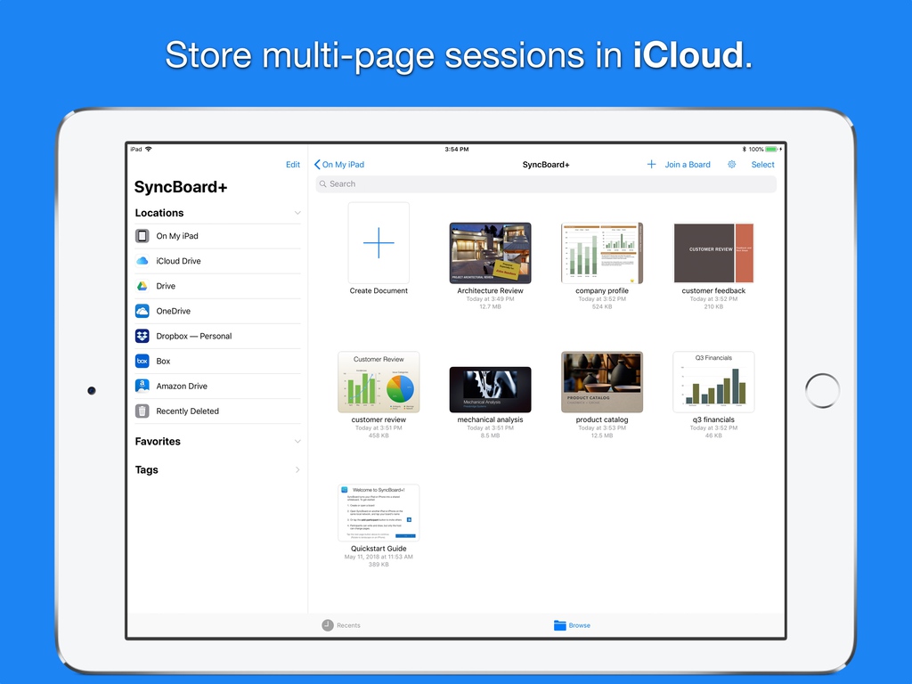Viewport: 912px width, 684px height.
Task: Tap the Select button
Action: pos(762,165)
